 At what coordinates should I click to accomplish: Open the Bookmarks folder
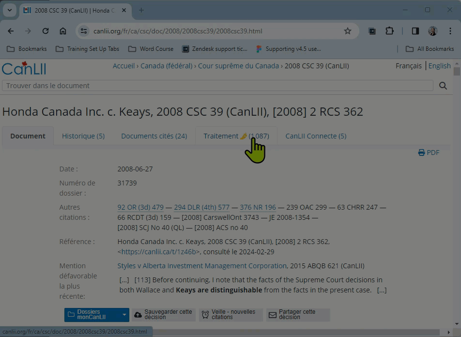pyautogui.click(x=27, y=49)
